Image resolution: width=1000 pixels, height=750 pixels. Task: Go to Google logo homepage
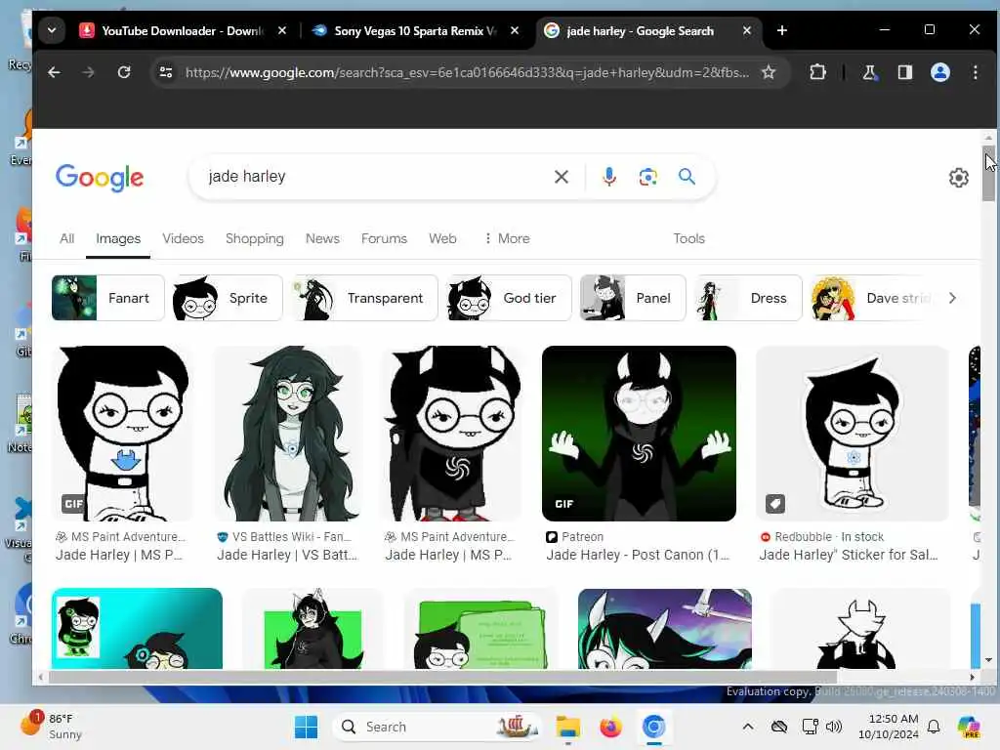point(100,178)
